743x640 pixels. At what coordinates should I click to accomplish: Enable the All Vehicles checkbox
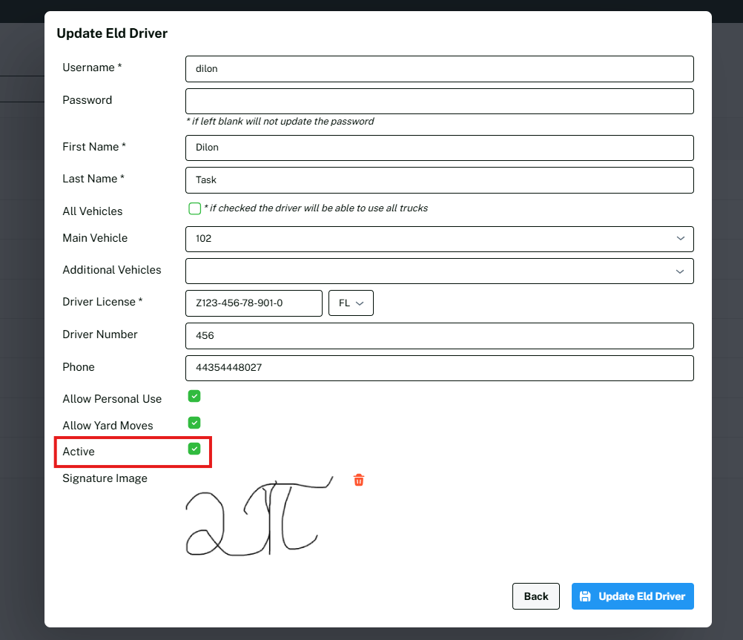[195, 208]
